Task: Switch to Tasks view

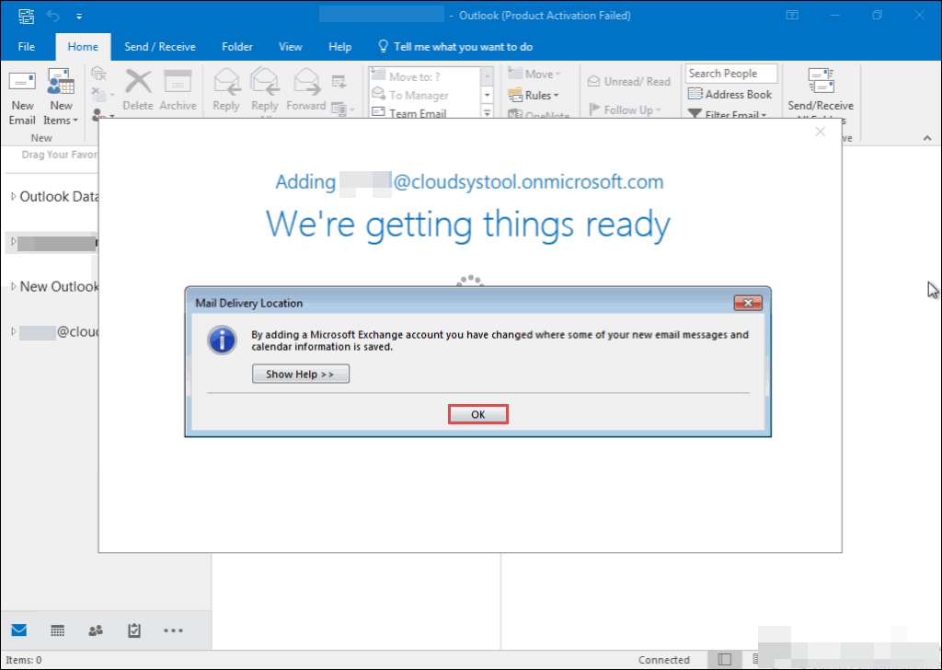Action: (134, 630)
